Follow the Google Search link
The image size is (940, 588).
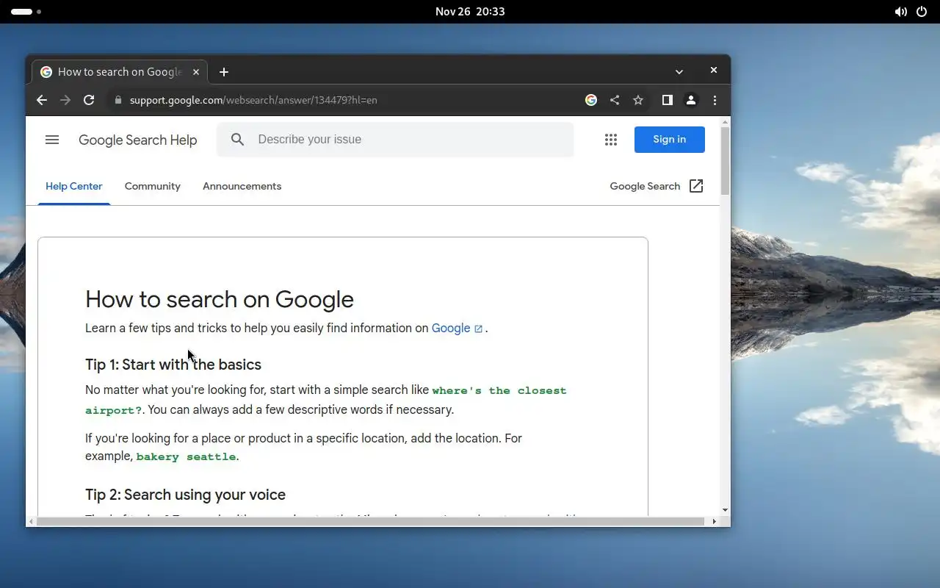pyautogui.click(x=646, y=186)
